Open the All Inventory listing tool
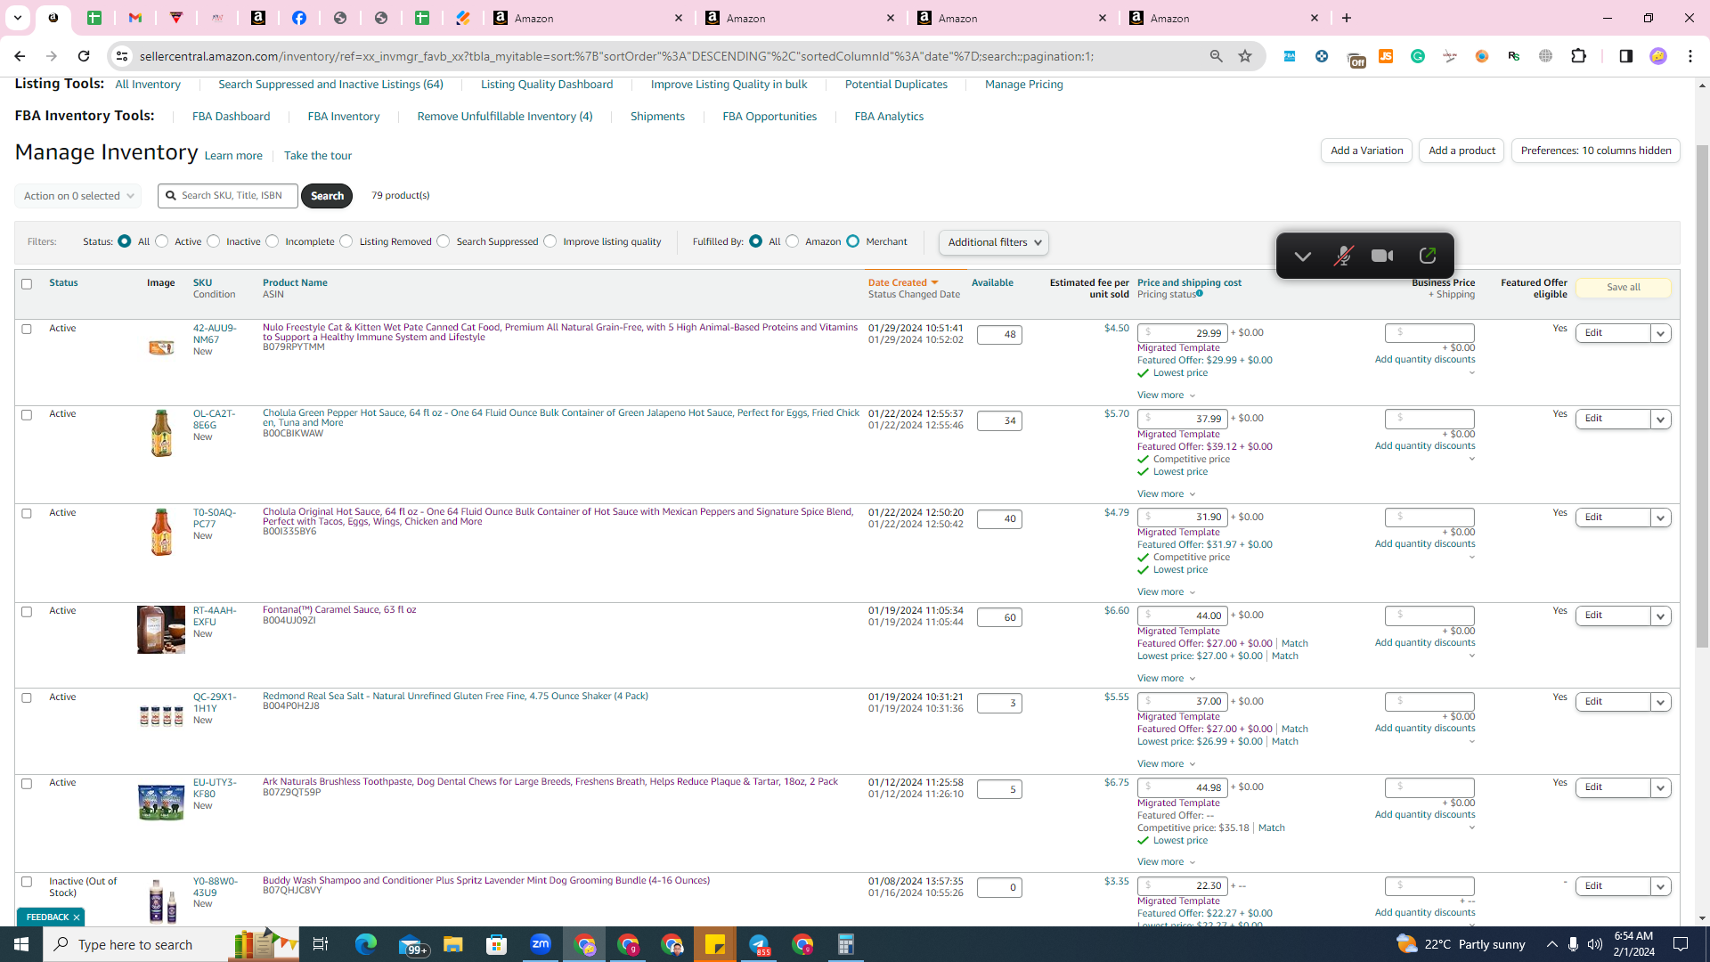Image resolution: width=1710 pixels, height=962 pixels. point(148,85)
